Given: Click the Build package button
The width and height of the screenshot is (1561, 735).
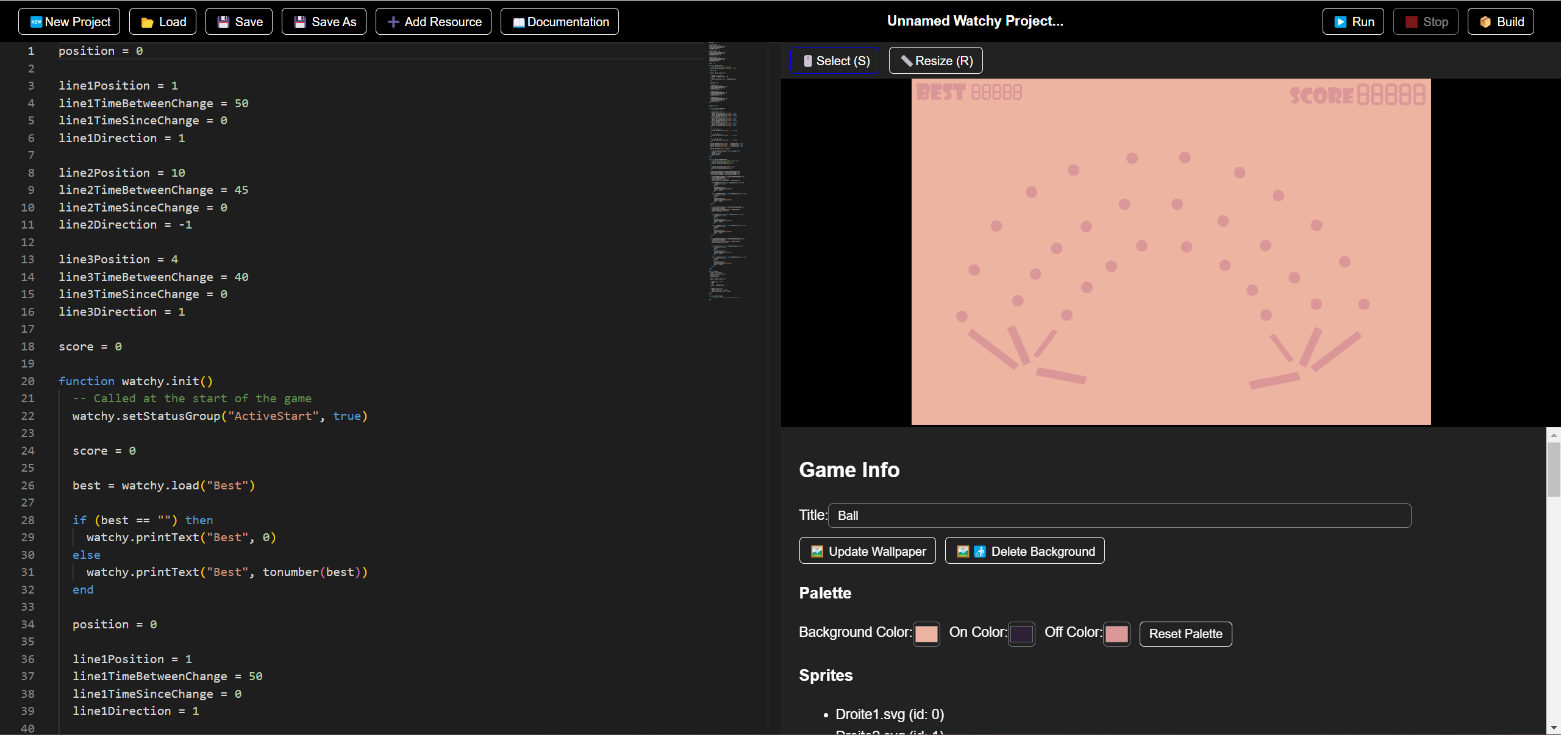Looking at the screenshot, I should coord(1501,22).
